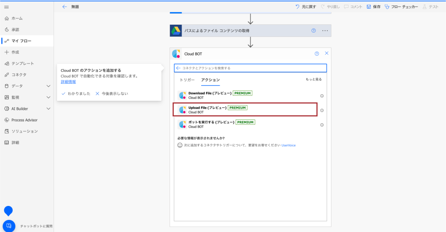
Task: Click the 必要な情報が表示されませんか? text
Action: pos(201,138)
